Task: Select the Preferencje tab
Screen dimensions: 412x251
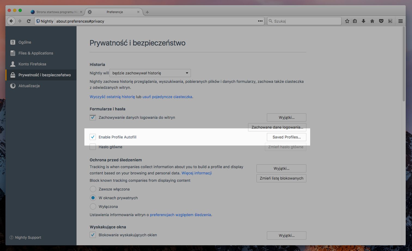Action: [115, 12]
